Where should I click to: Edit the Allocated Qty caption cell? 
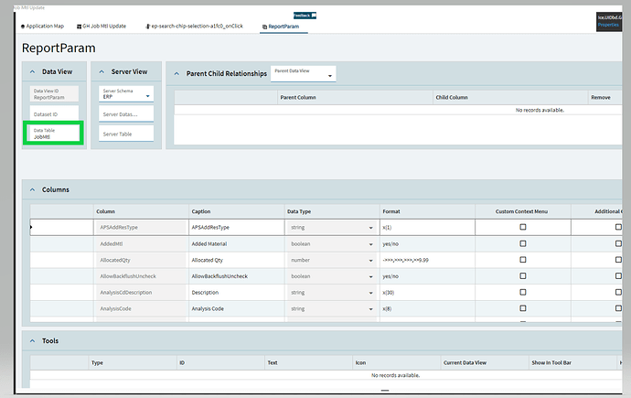237,260
